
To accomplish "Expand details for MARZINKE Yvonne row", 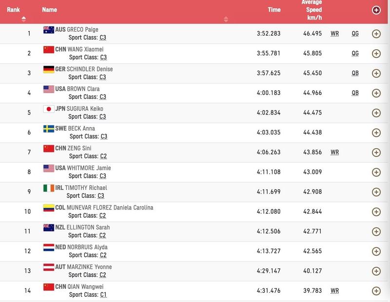I will click(376, 271).
